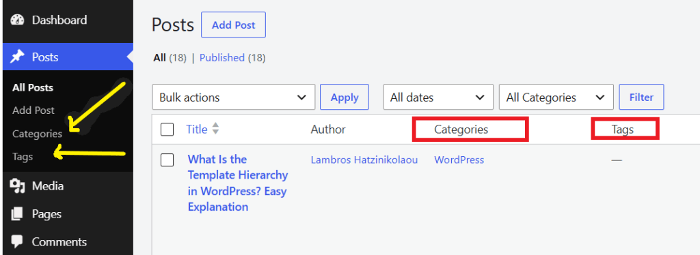Click the Dashboard gauge icon

pyautogui.click(x=17, y=20)
